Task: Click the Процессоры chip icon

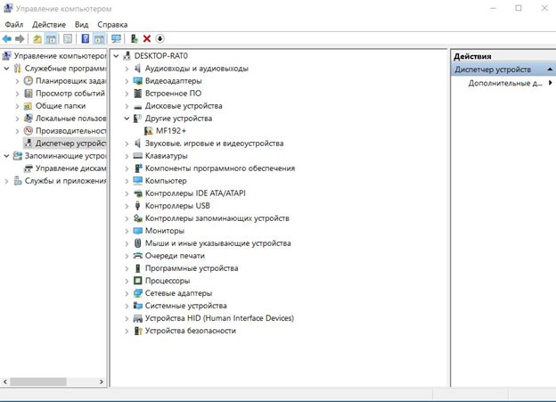Action: tap(137, 281)
